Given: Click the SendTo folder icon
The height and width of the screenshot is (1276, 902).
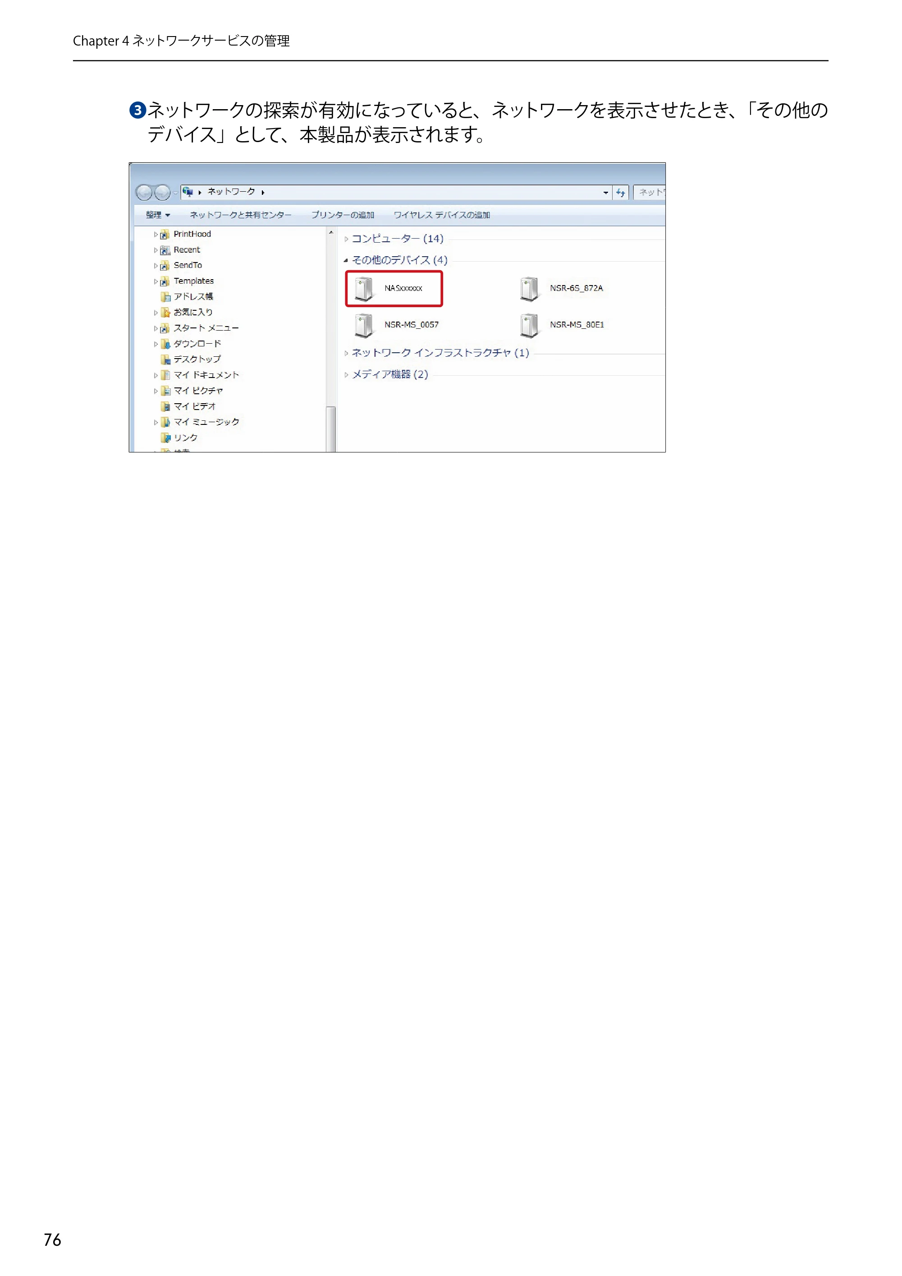Looking at the screenshot, I should pyautogui.click(x=165, y=266).
